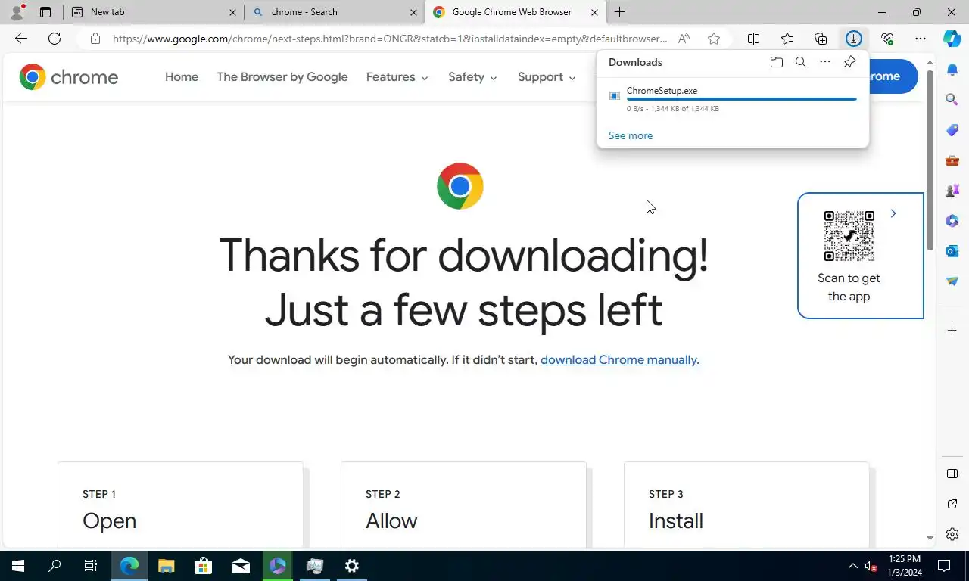This screenshot has height=581, width=969.
Task: Expand the QR code card chevron
Action: [x=893, y=214]
